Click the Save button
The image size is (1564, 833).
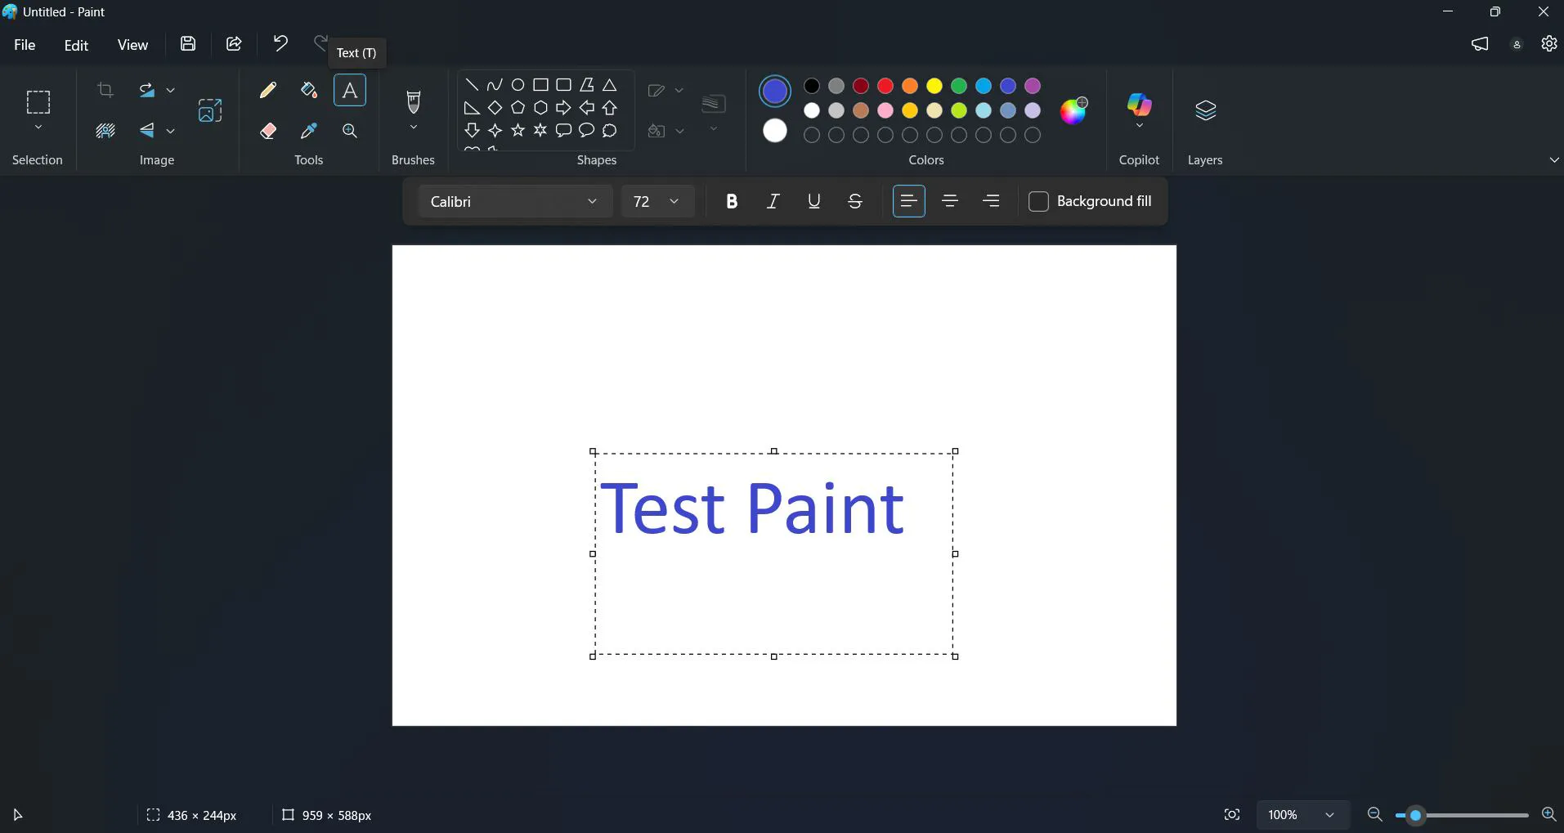point(187,43)
